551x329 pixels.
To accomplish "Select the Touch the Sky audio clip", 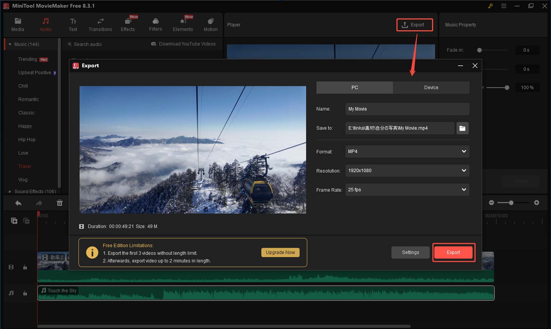I will (x=266, y=293).
